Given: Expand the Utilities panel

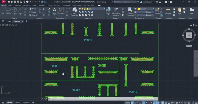Looking at the screenshot, I should tap(169, 18).
